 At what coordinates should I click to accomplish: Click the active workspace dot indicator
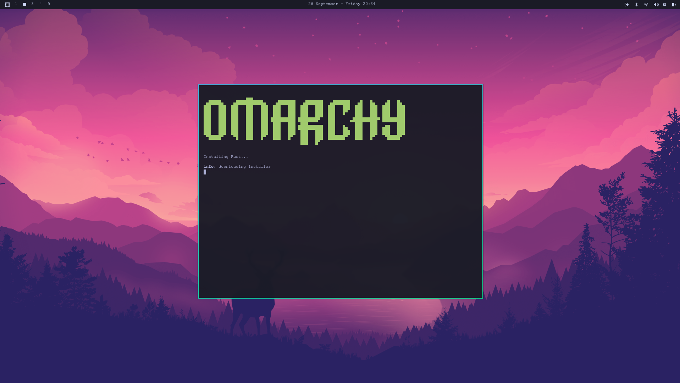coord(24,4)
